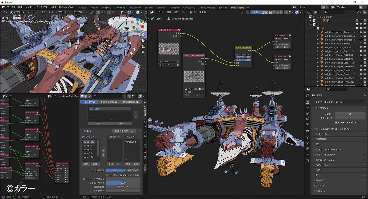
Task: Uncheck the ノードを使用 checkbox in the compositor
Action: click(191, 12)
